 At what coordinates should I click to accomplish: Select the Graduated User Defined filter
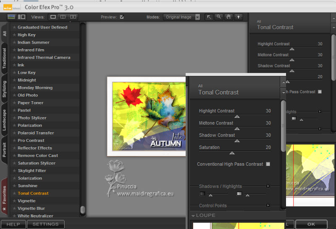click(x=45, y=27)
